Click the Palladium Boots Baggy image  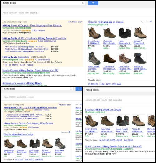click(x=140, y=58)
